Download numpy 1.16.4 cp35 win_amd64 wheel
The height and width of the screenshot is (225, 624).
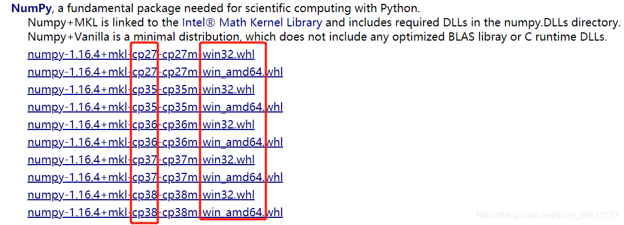(x=155, y=107)
